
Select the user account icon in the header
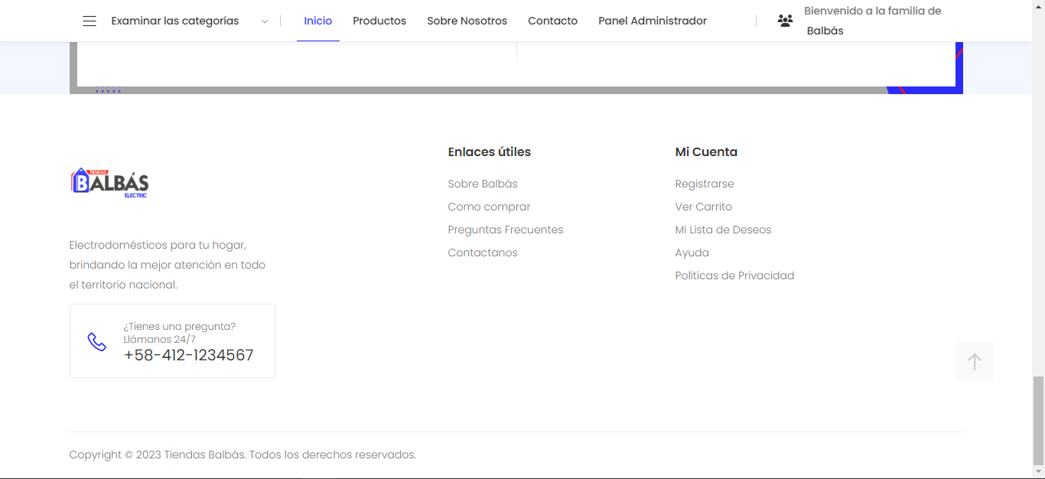[x=785, y=21]
